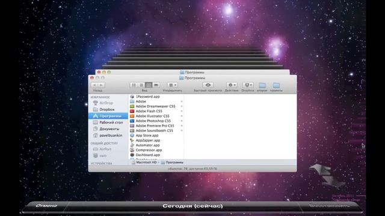This screenshot has width=385, height=216.
Task: Expand Adobe Photoshop CS5 column arrow
Action: (x=182, y=121)
